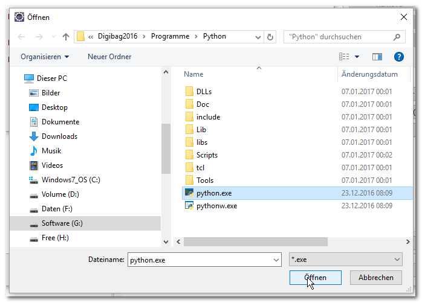This screenshot has height=303, width=422.
Task: Open the view options dropdown arrow
Action: point(357,57)
